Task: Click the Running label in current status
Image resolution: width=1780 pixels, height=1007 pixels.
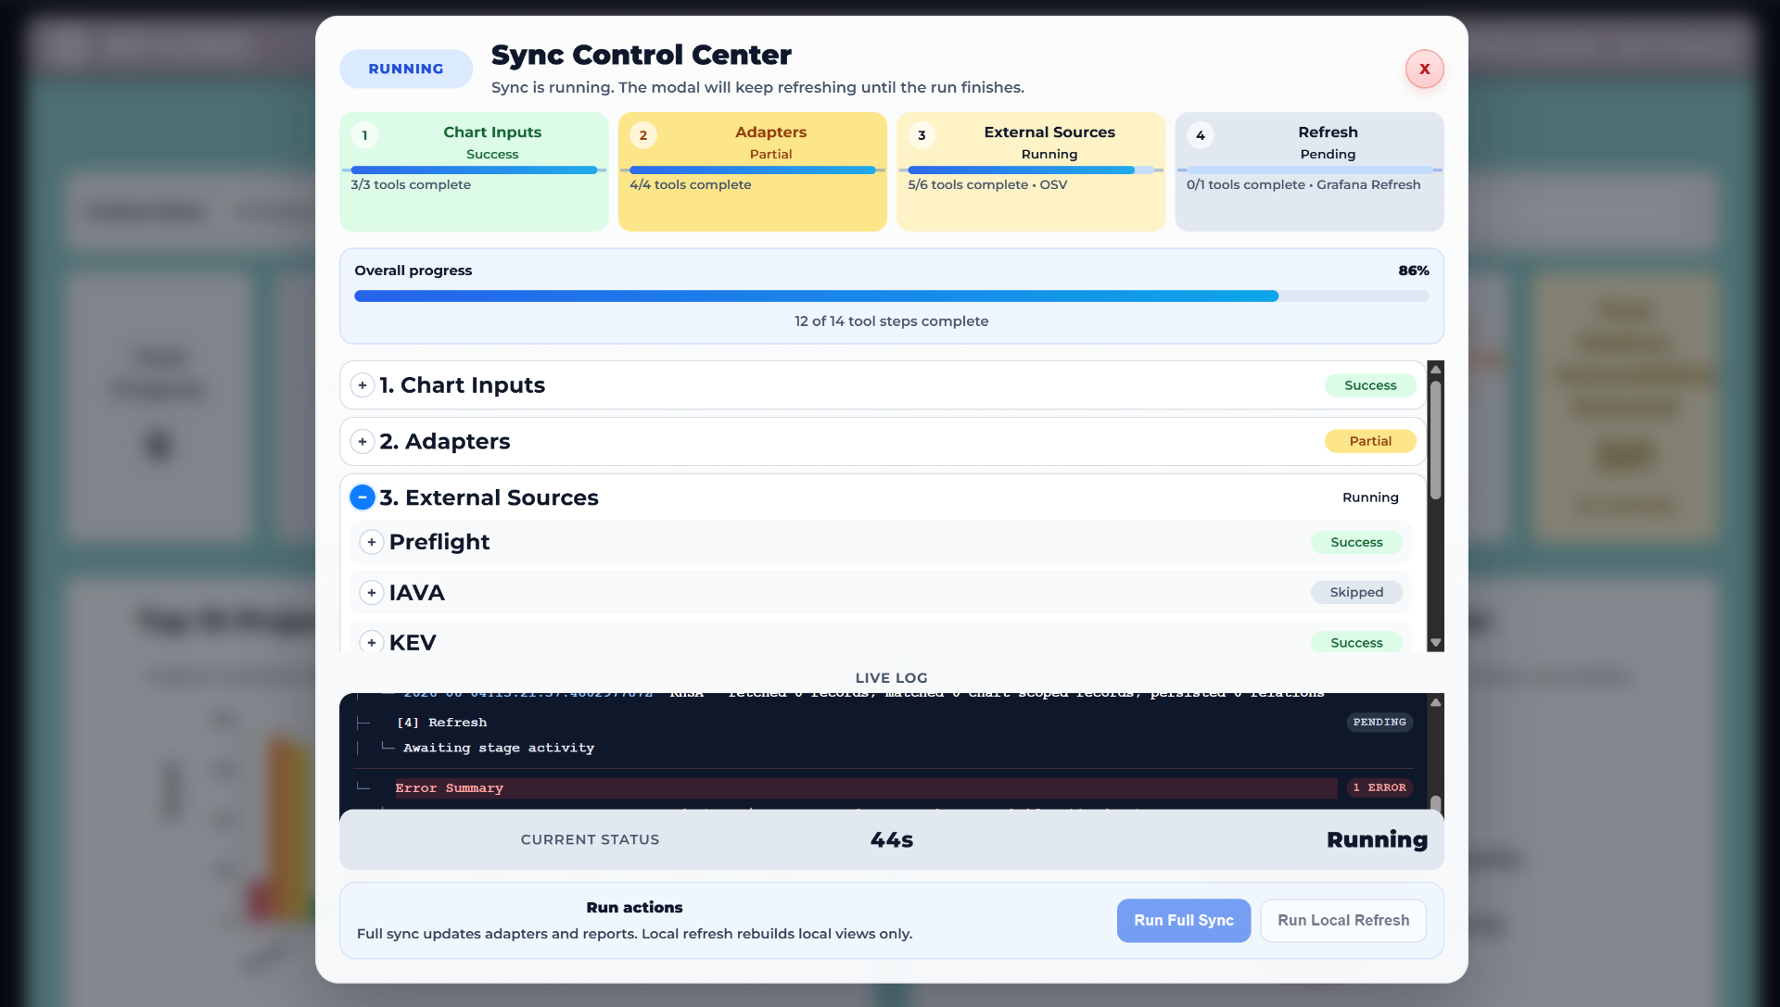Action: click(1377, 840)
